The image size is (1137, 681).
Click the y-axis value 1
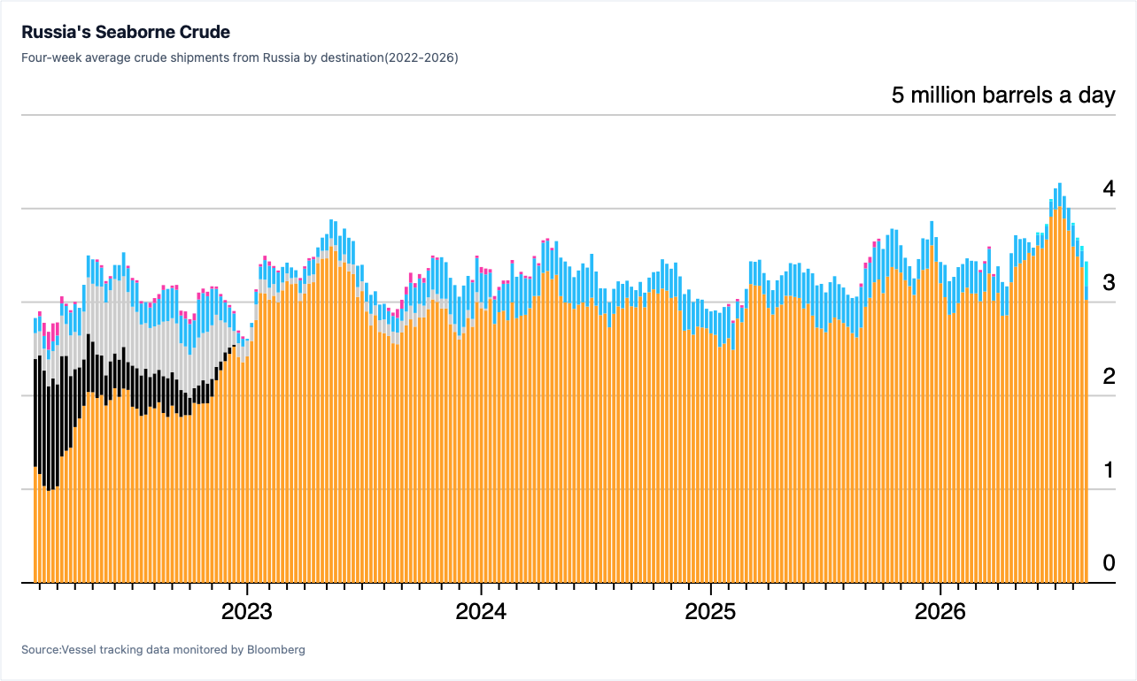[1109, 470]
